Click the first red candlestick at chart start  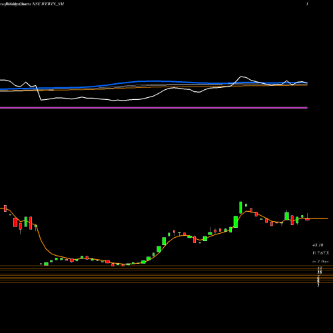coord(5,208)
